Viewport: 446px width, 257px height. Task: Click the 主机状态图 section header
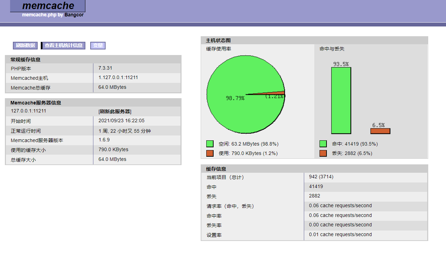click(218, 40)
